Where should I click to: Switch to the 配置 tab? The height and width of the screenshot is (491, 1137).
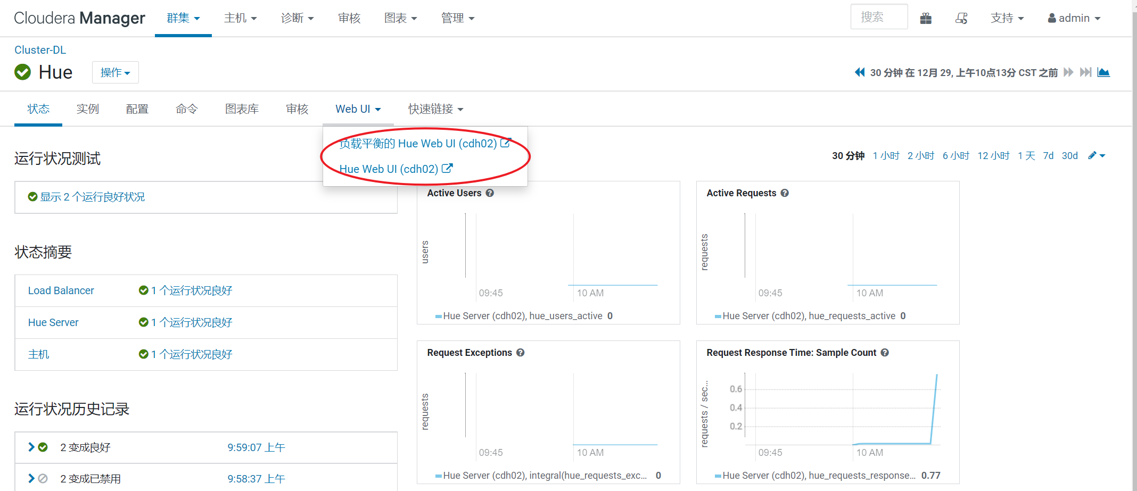[137, 109]
